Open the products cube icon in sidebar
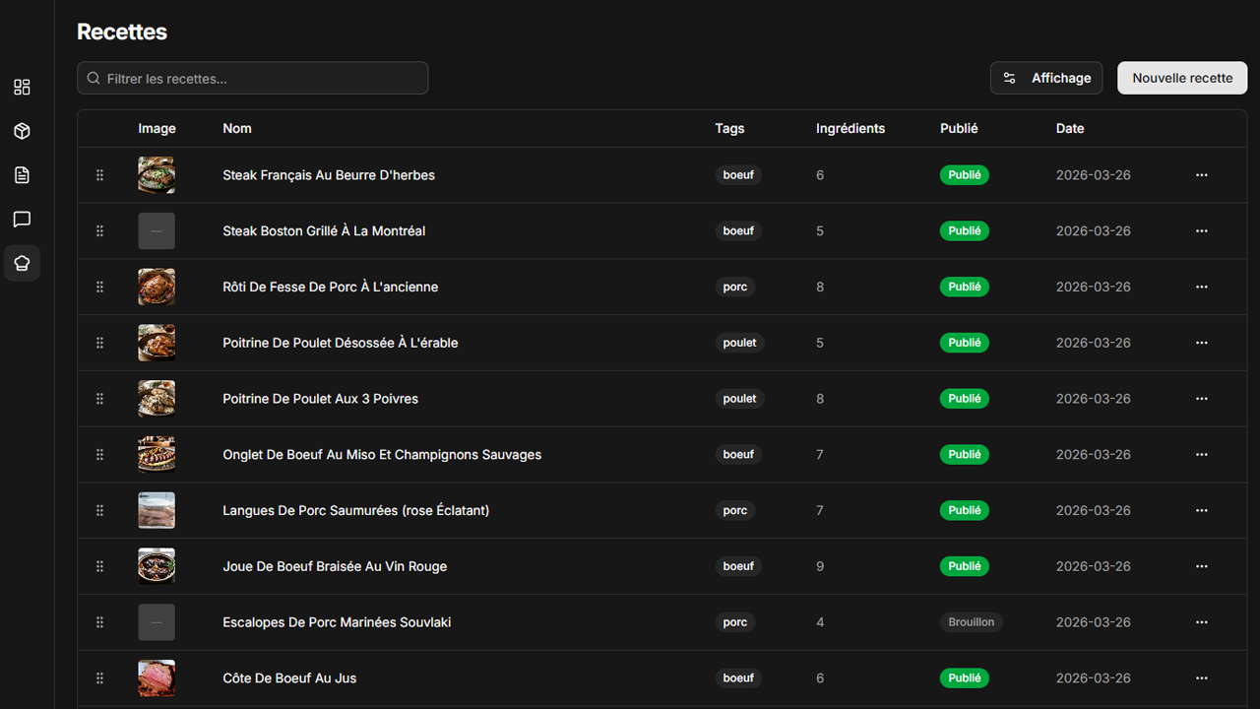This screenshot has height=709, width=1260. [22, 131]
